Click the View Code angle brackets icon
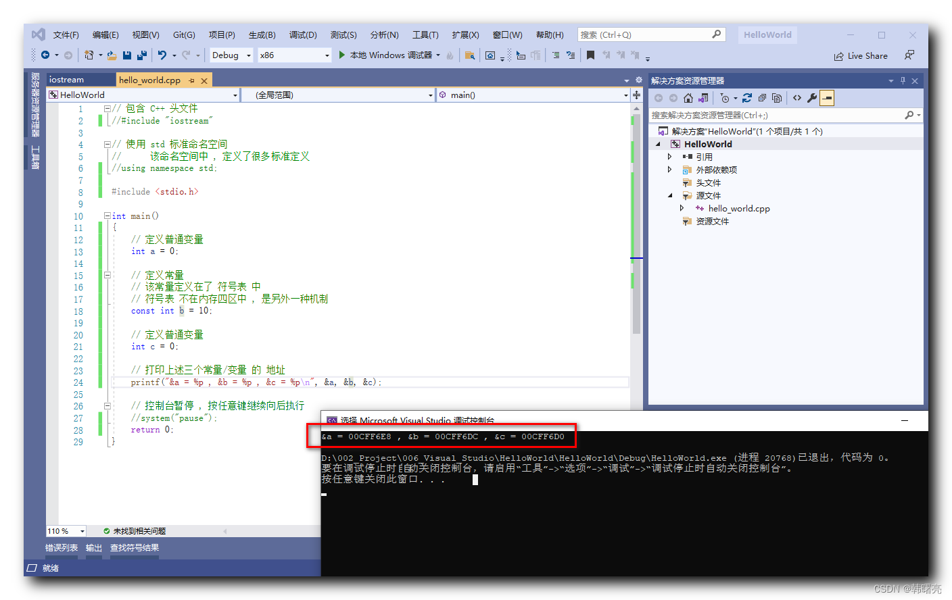 [797, 98]
